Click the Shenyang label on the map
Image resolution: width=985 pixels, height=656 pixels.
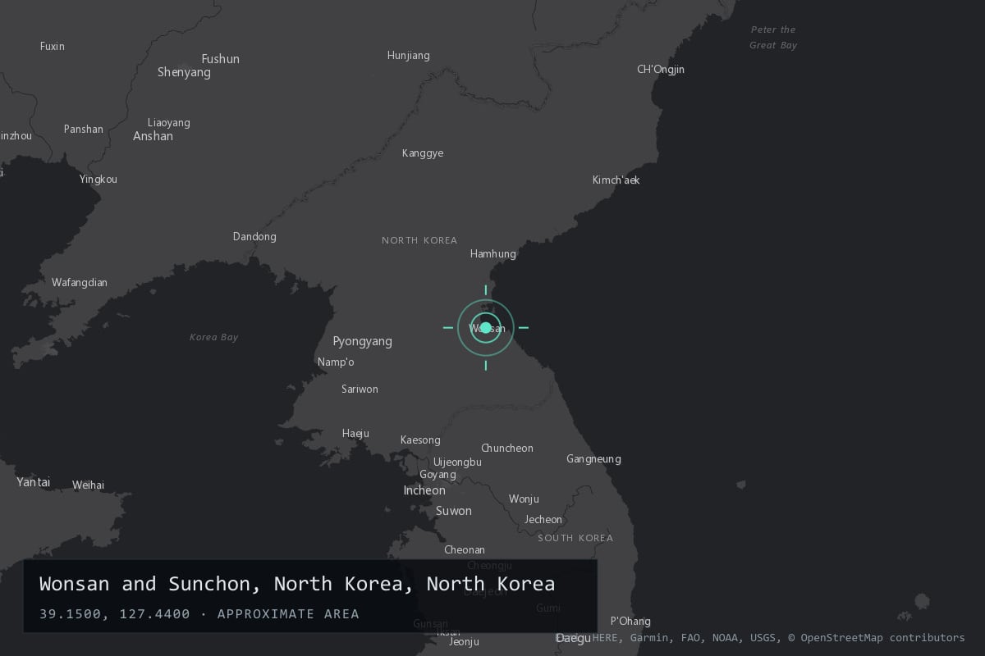pos(184,72)
